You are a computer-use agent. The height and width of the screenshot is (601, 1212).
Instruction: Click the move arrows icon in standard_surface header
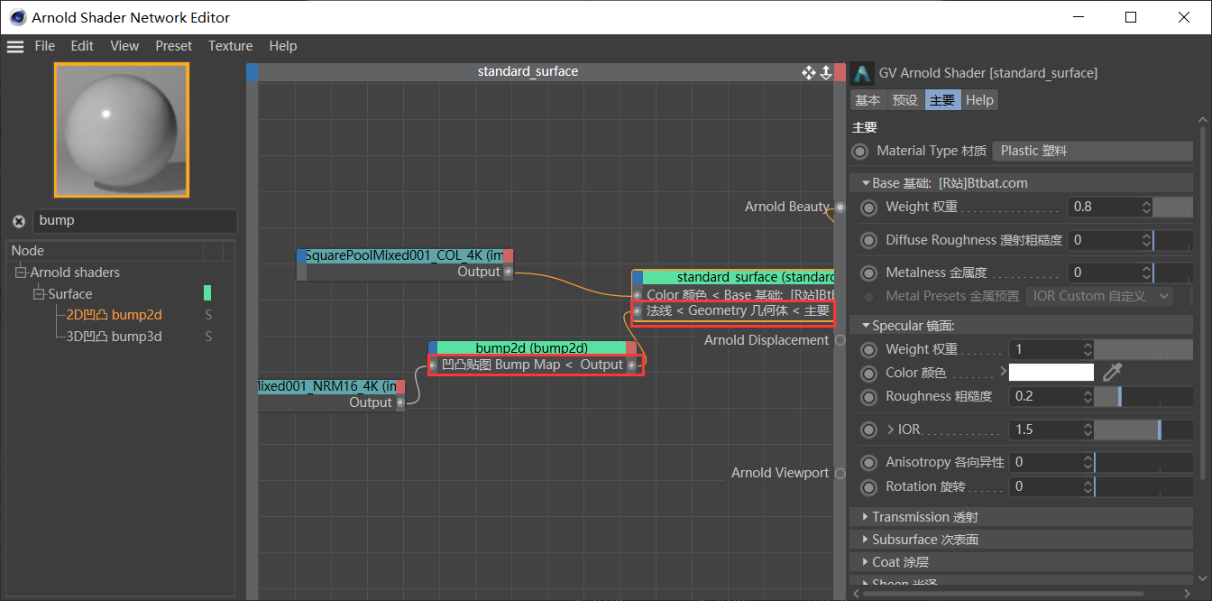point(809,72)
